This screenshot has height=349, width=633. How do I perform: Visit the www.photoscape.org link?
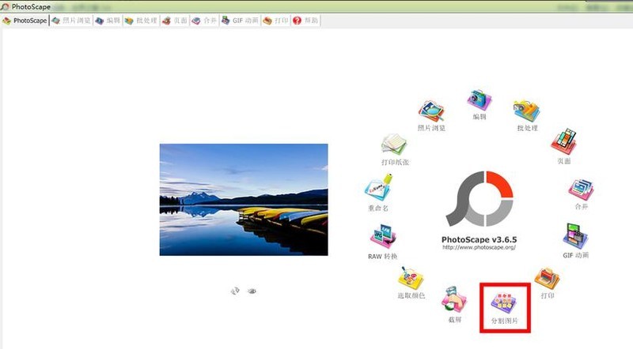(x=479, y=247)
